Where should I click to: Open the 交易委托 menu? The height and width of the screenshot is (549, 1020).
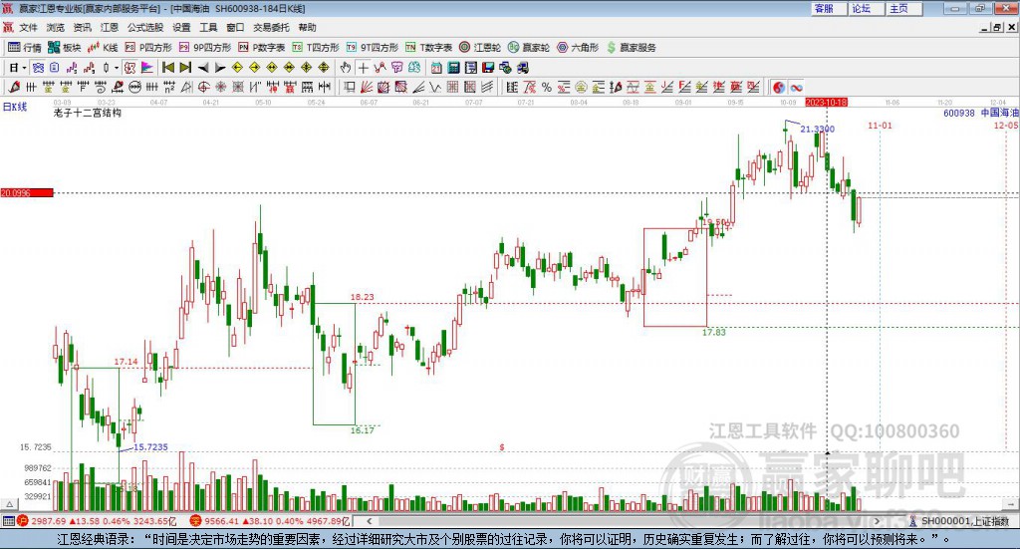[271, 27]
